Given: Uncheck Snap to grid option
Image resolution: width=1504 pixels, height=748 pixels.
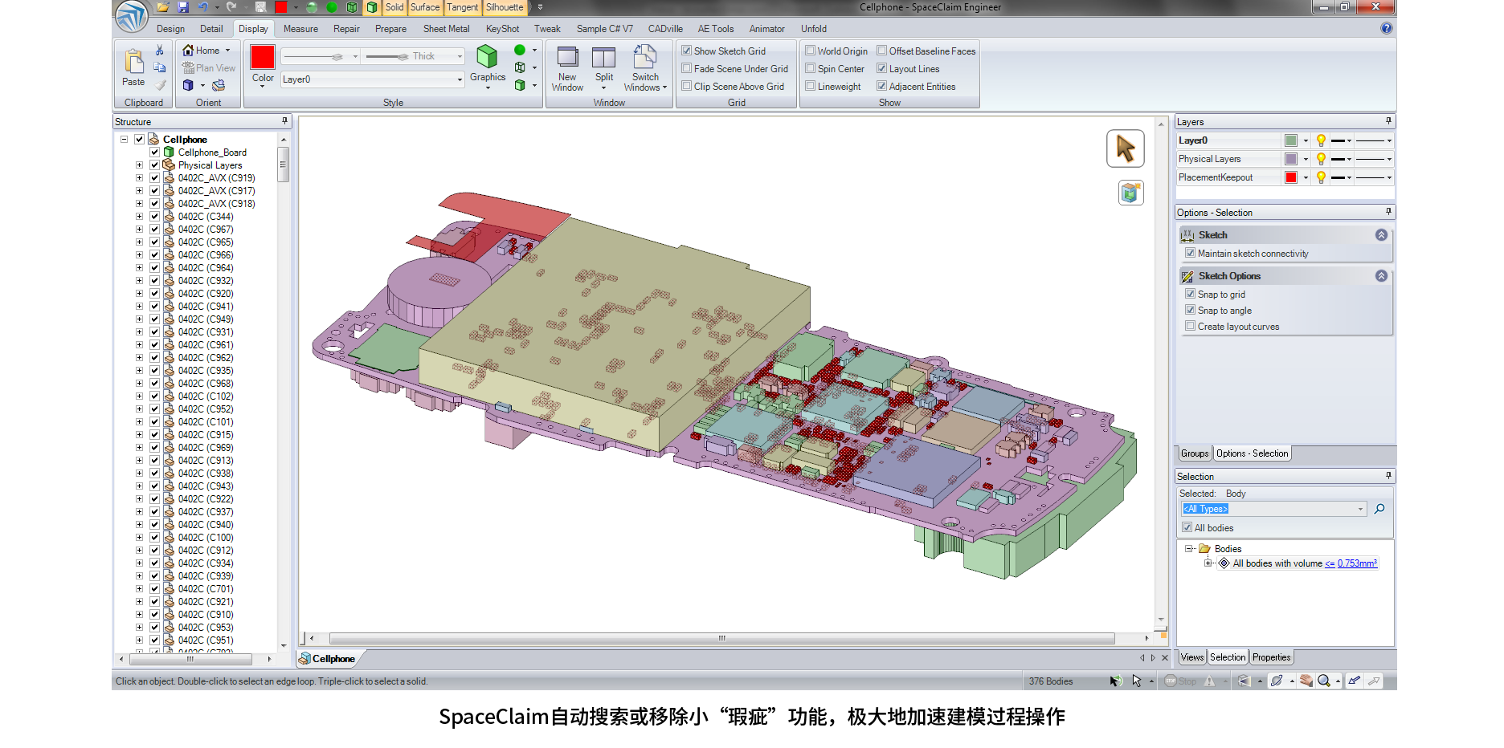Looking at the screenshot, I should [1190, 294].
